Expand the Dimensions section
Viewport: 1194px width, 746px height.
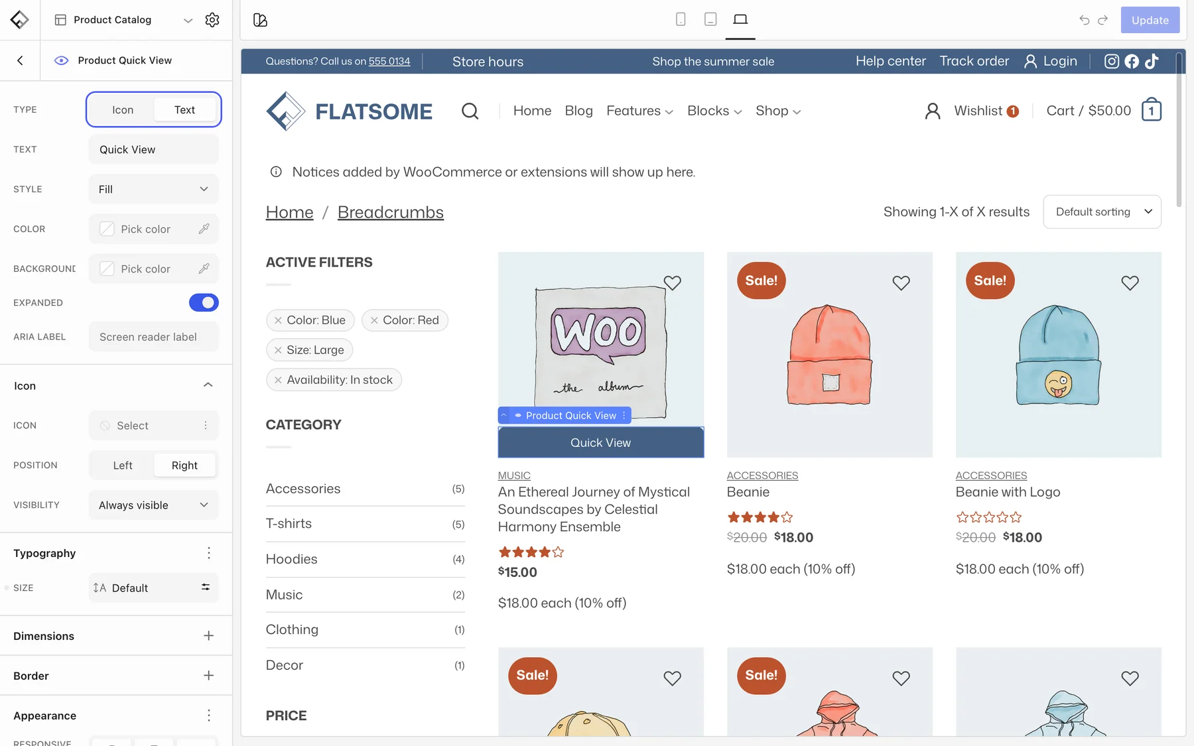208,636
